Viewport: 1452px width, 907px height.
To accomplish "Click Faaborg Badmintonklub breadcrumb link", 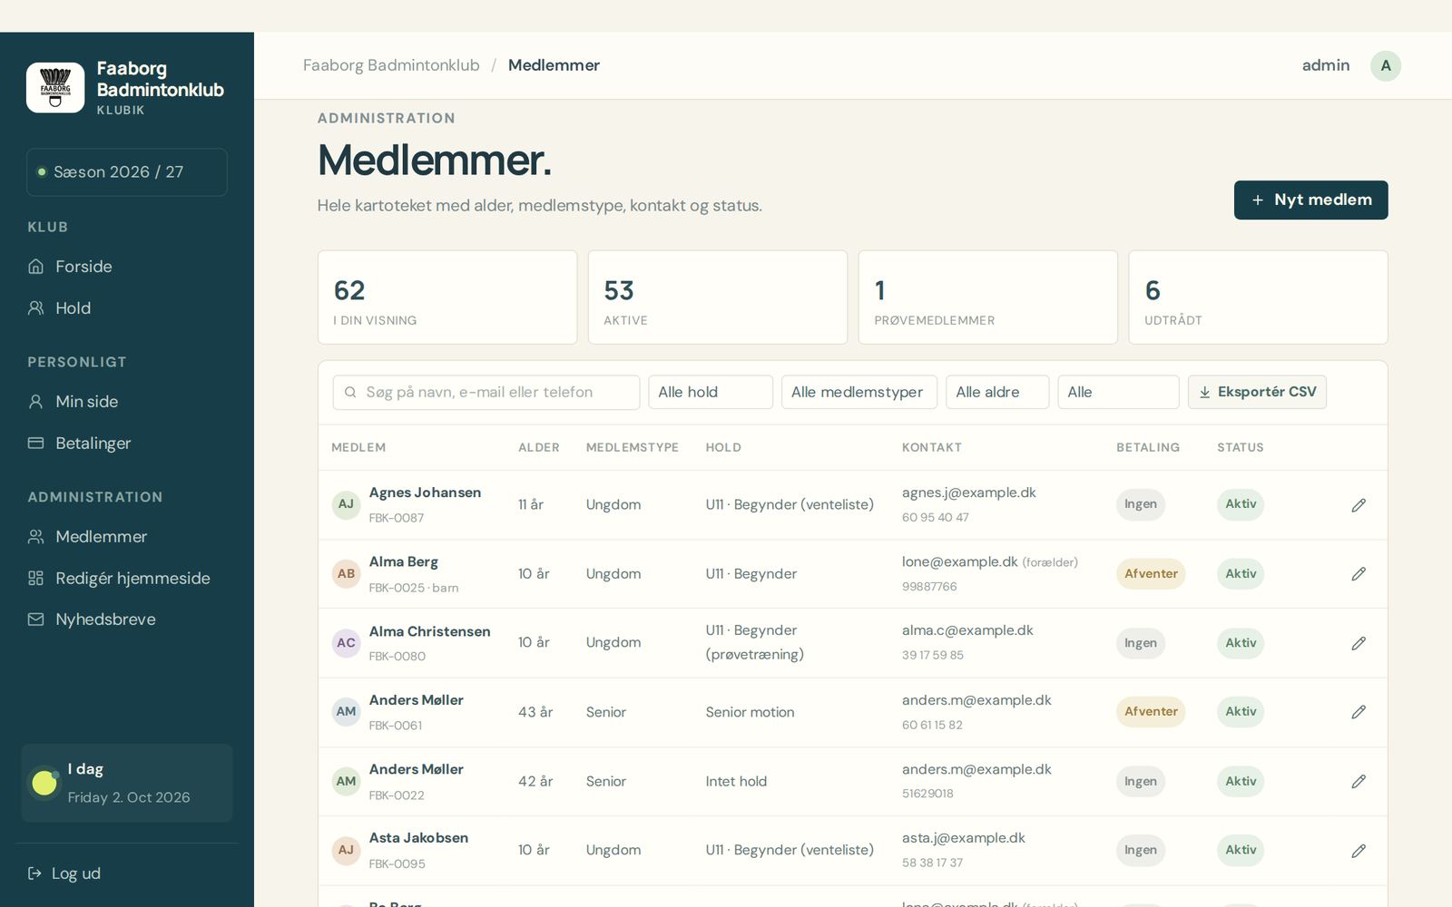I will pyautogui.click(x=391, y=65).
